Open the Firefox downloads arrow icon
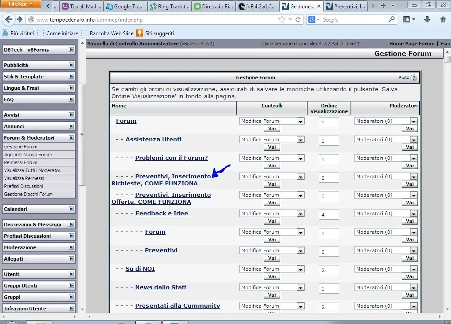The image size is (451, 324). pos(427,19)
